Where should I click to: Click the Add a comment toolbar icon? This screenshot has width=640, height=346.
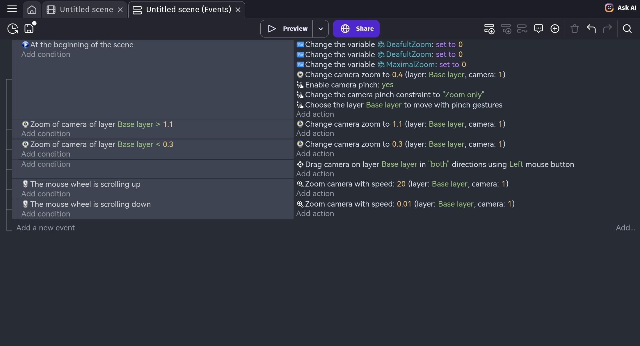click(538, 28)
